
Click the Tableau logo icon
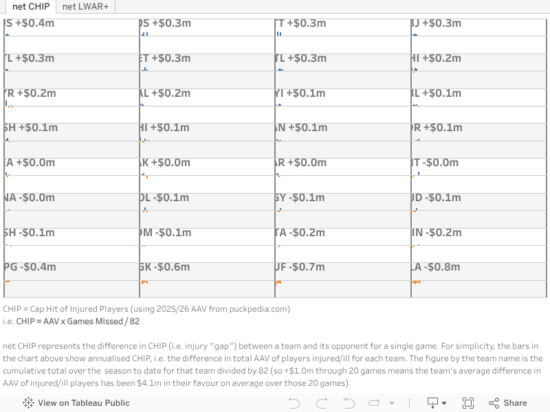(x=29, y=403)
